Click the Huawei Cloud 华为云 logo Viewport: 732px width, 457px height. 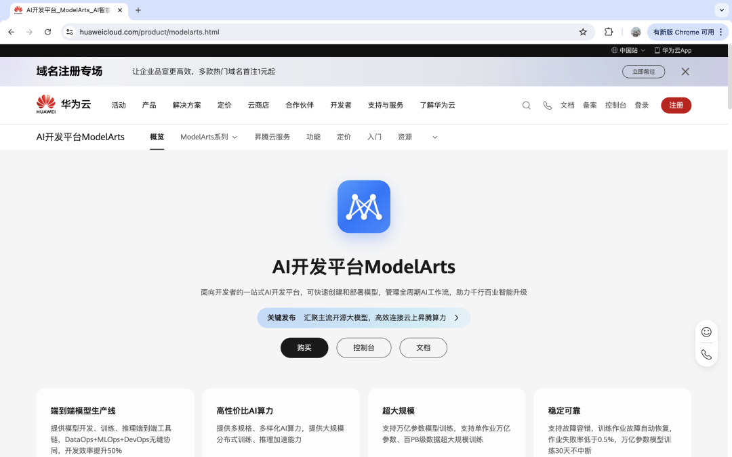[x=63, y=104]
